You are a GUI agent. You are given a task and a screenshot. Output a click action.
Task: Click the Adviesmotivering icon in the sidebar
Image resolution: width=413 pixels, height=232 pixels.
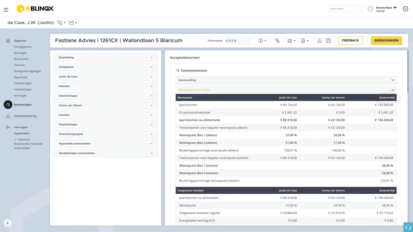[8, 116]
